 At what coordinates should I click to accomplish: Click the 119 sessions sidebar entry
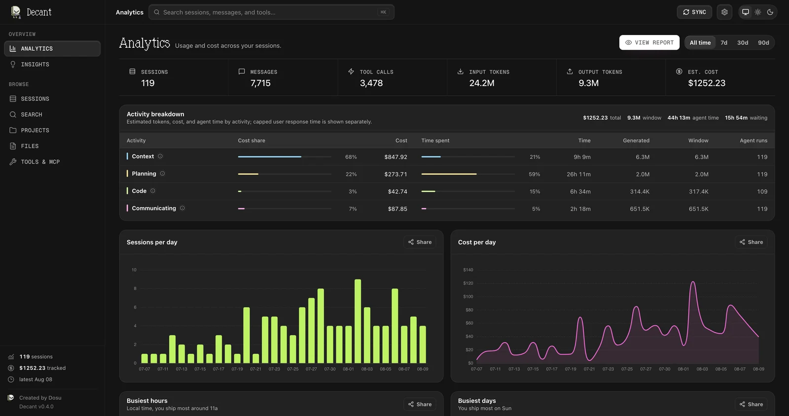click(x=36, y=357)
